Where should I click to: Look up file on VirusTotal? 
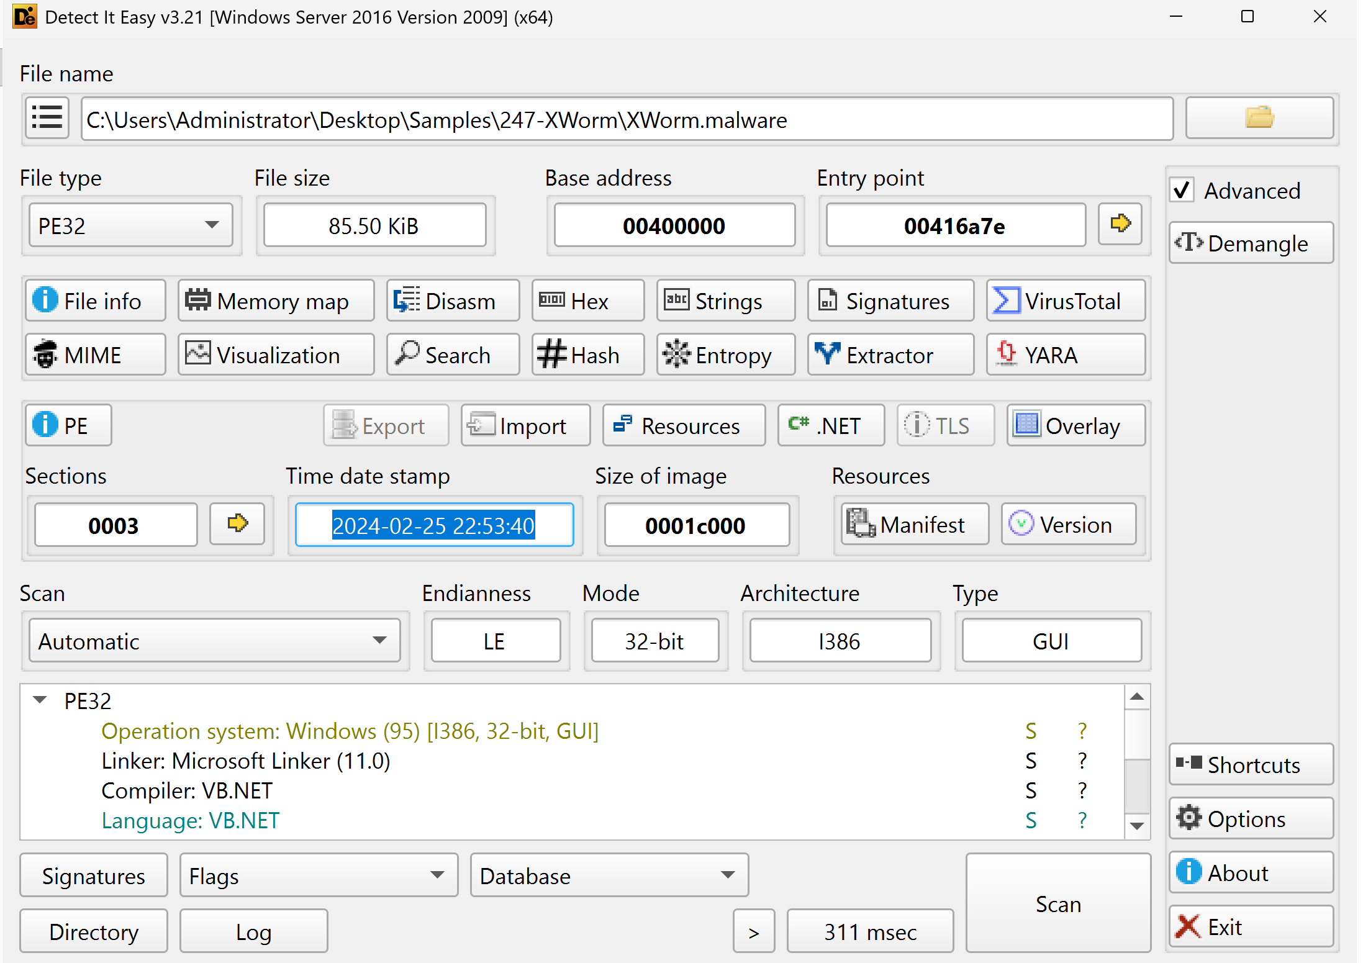[x=1066, y=301]
